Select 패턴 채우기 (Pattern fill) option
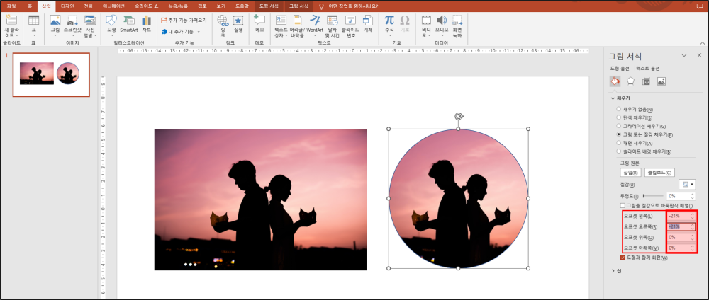Image resolution: width=709 pixels, height=300 pixels. (x=618, y=143)
